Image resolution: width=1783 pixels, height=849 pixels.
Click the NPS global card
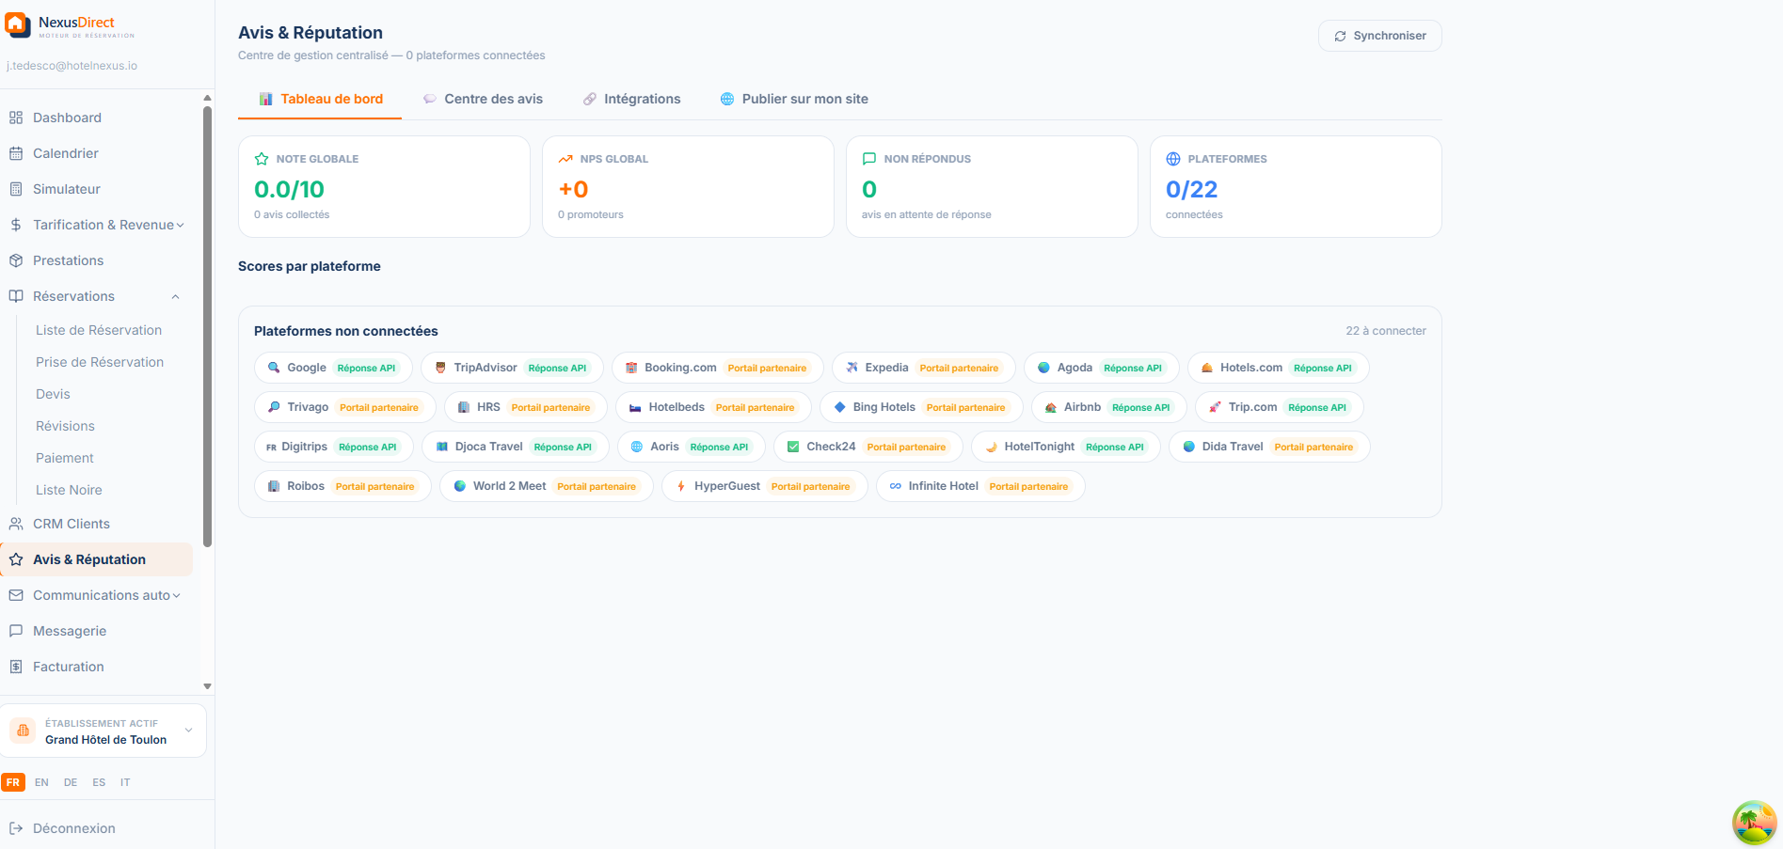coord(688,186)
